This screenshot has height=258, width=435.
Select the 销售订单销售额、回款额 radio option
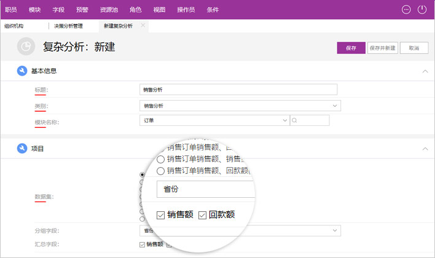tap(161, 170)
